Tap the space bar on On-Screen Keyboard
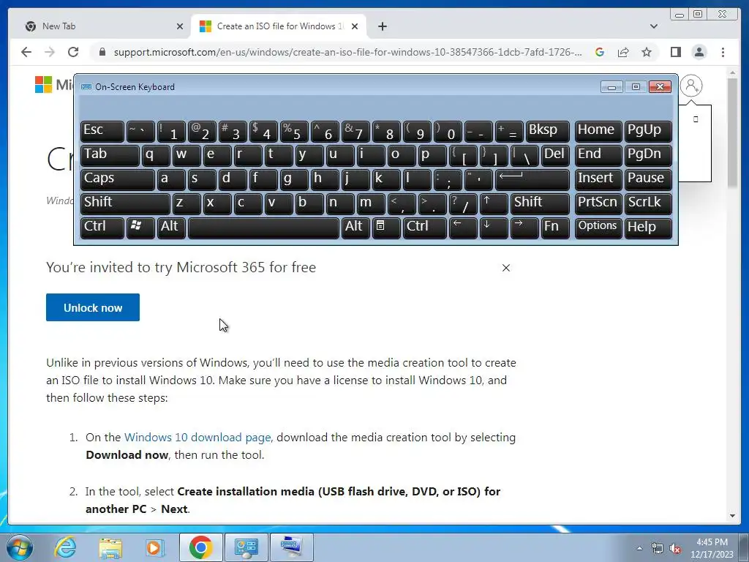This screenshot has height=562, width=749. pyautogui.click(x=263, y=228)
